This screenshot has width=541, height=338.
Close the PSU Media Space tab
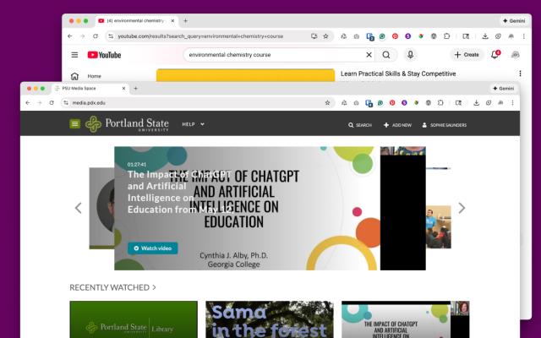[124, 88]
